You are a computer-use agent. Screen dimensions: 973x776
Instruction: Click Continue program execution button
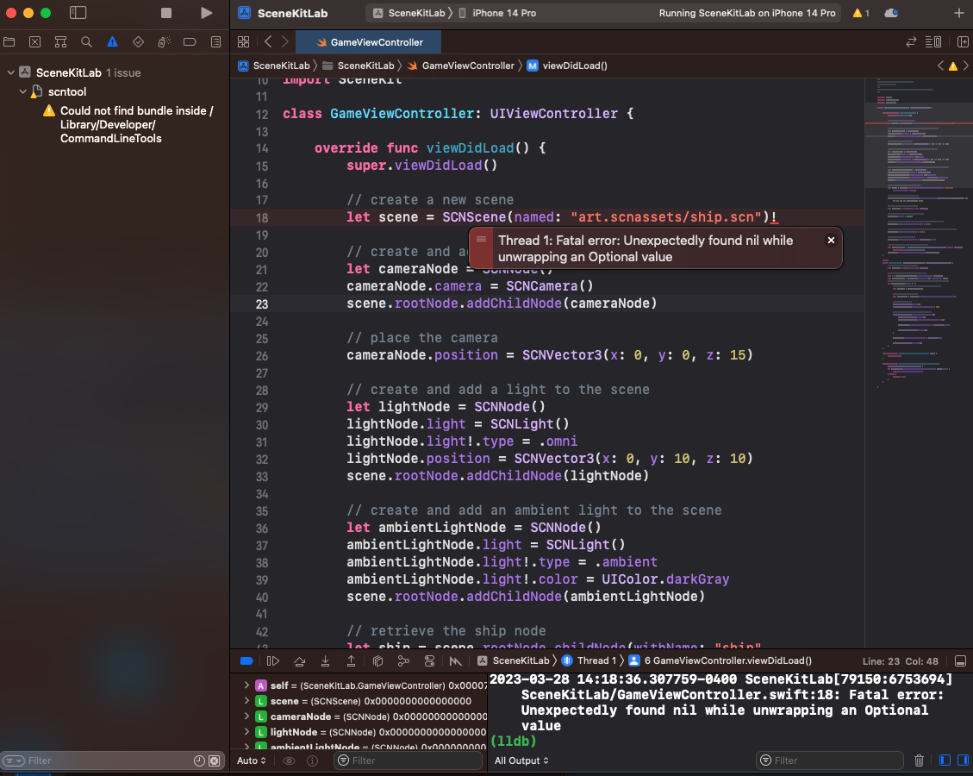273,660
